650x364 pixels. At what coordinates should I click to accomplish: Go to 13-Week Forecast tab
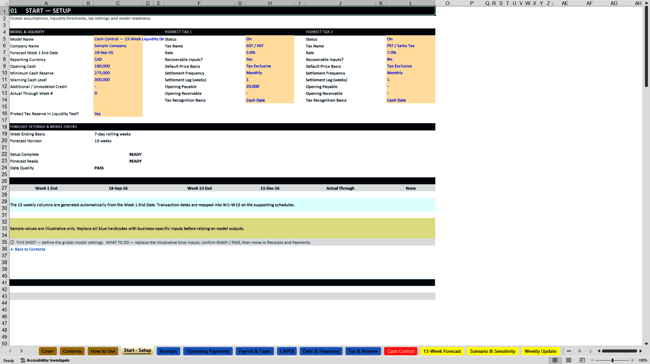442,351
